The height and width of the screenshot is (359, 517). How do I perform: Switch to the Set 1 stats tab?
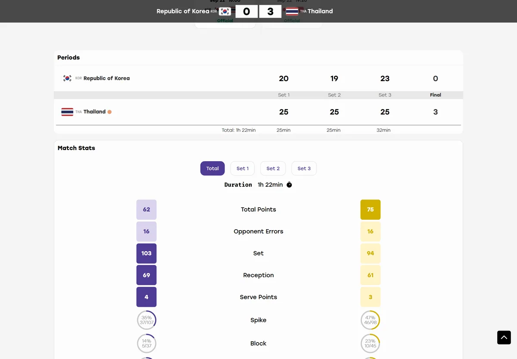(243, 169)
